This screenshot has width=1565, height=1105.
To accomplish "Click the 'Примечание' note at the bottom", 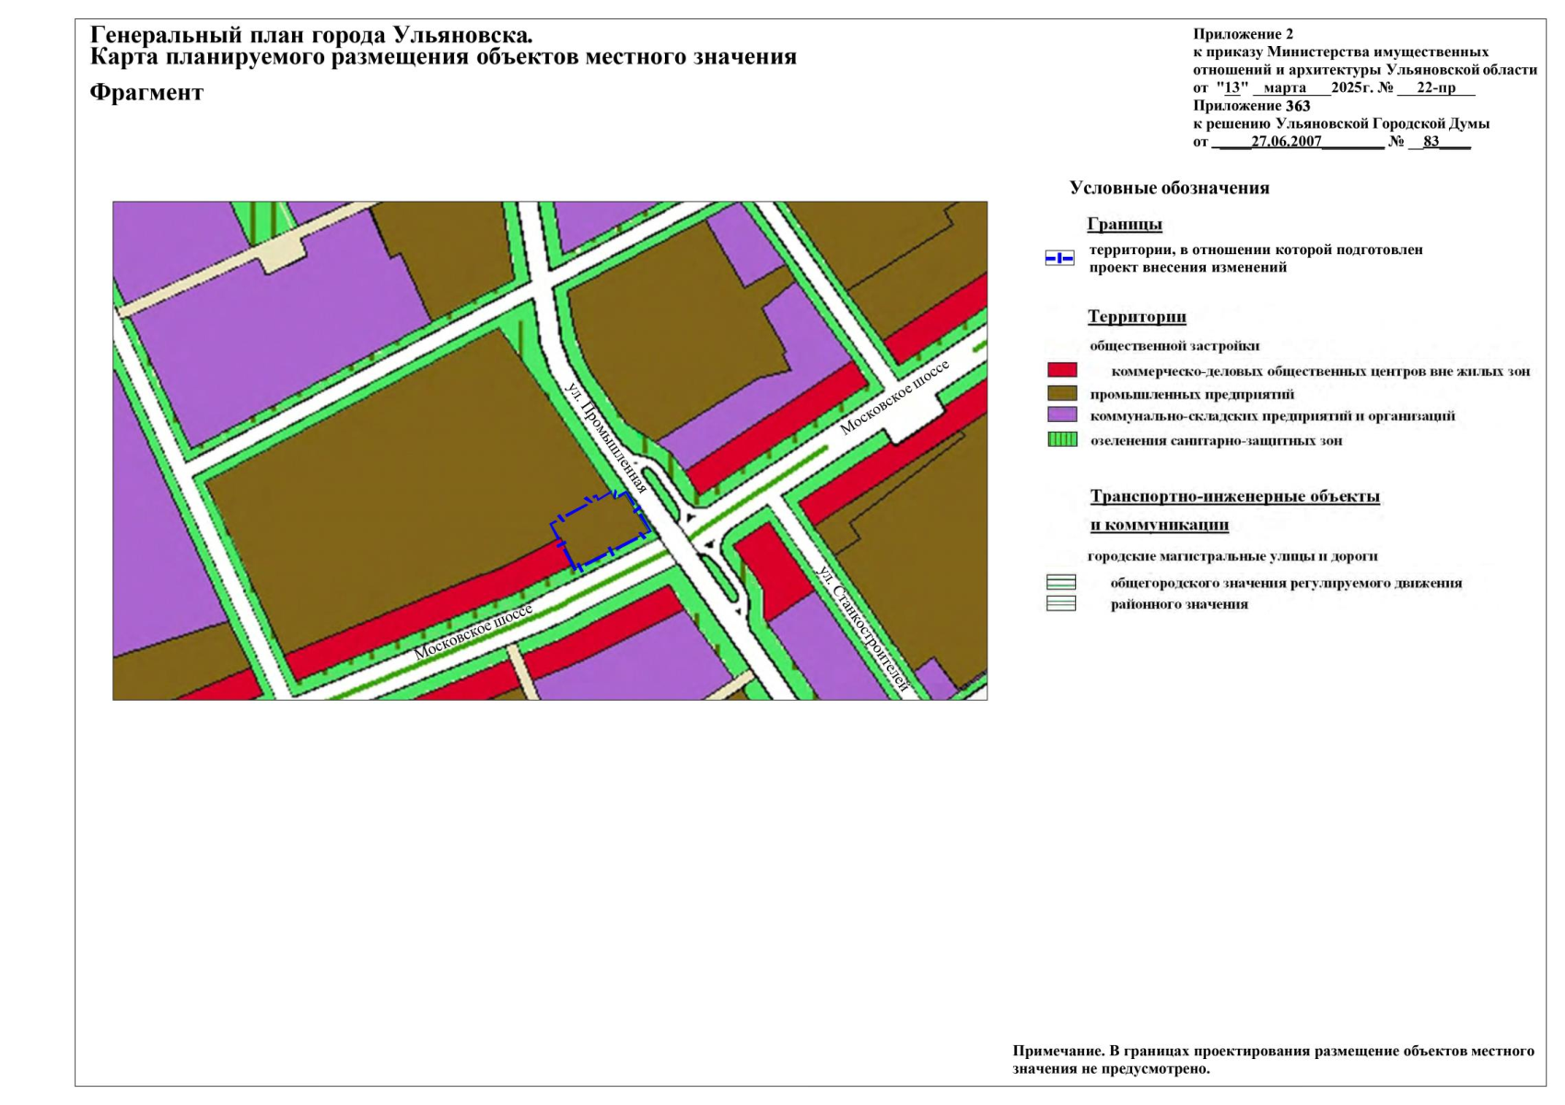I will point(1273,1060).
